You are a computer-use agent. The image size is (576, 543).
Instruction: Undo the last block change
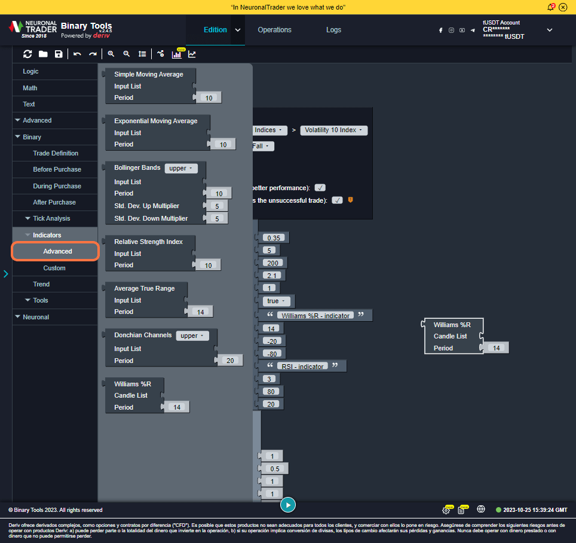click(77, 54)
